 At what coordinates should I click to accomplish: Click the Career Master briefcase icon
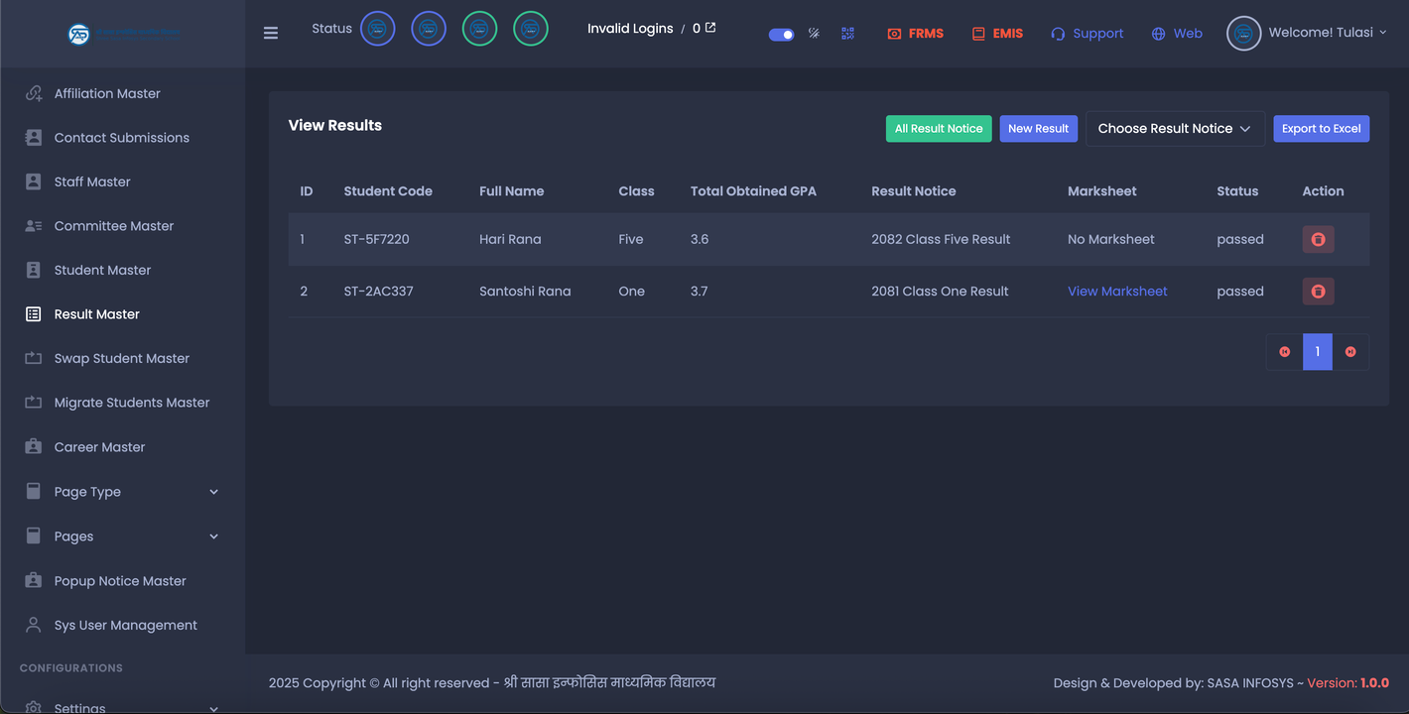[x=34, y=447]
